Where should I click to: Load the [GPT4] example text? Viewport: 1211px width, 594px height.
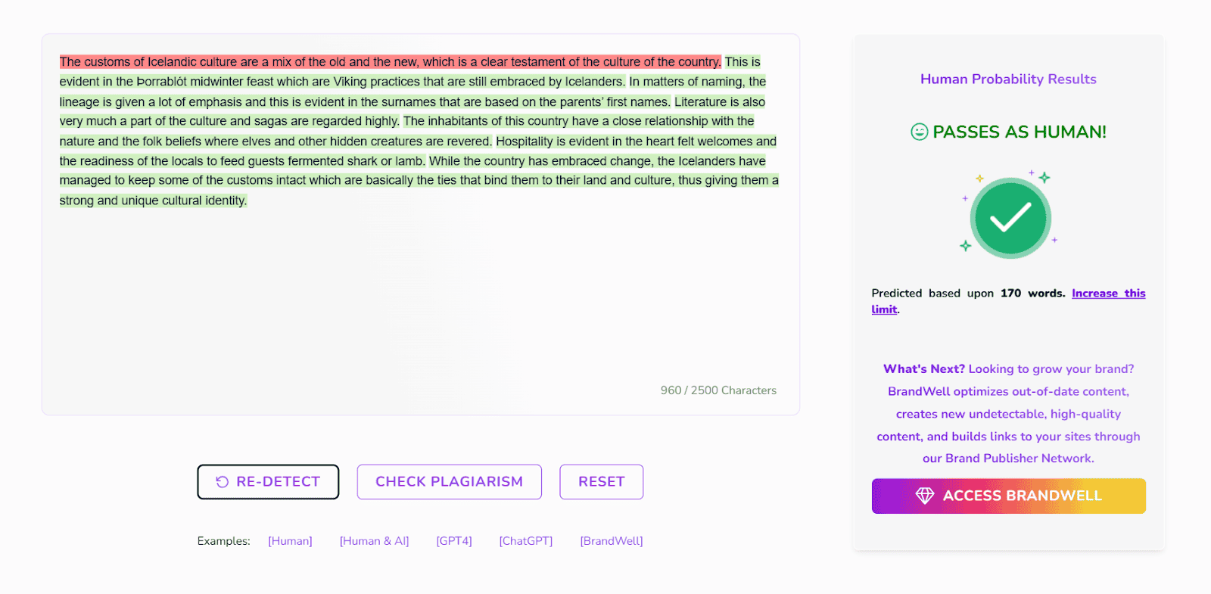click(454, 541)
